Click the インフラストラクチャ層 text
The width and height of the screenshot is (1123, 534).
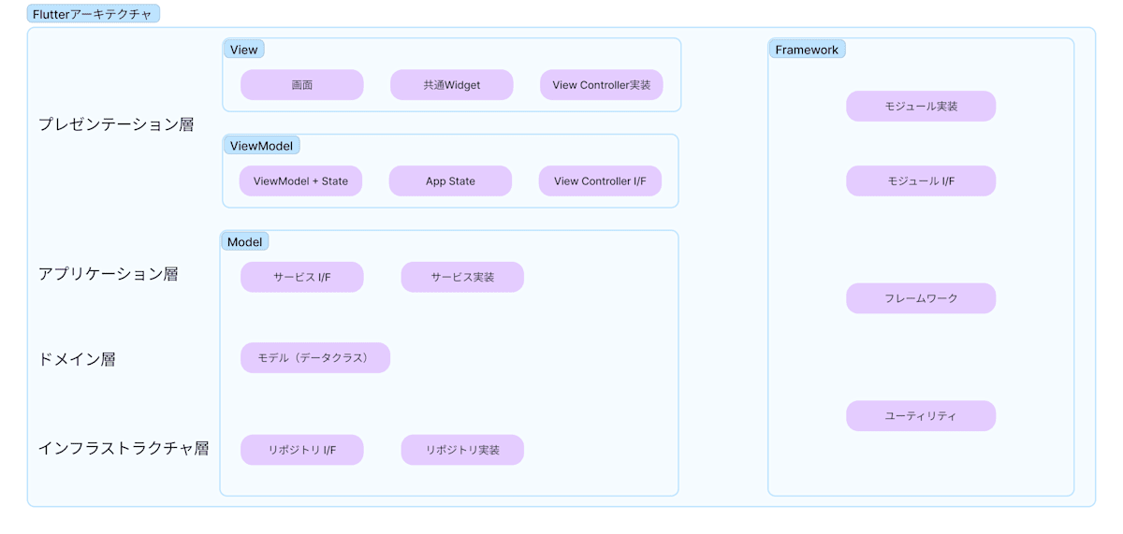click(124, 448)
